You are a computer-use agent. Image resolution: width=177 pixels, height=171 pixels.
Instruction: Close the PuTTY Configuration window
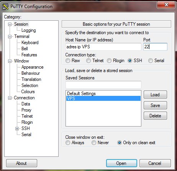(166, 5)
